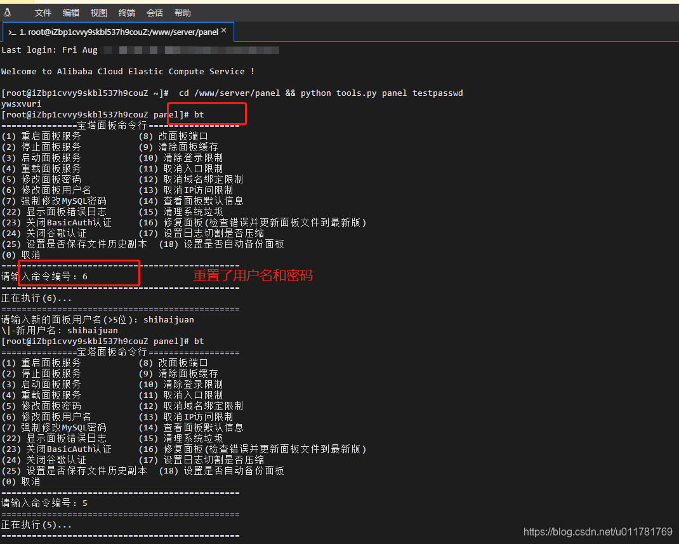Viewport: 679px width, 544px height.
Task: Open the 会话 menu
Action: [x=155, y=13]
